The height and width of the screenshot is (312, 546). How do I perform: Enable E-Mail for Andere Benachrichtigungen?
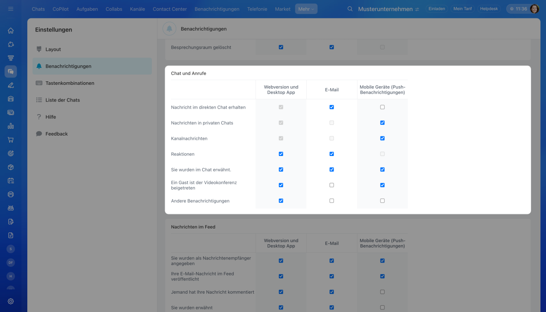point(331,201)
